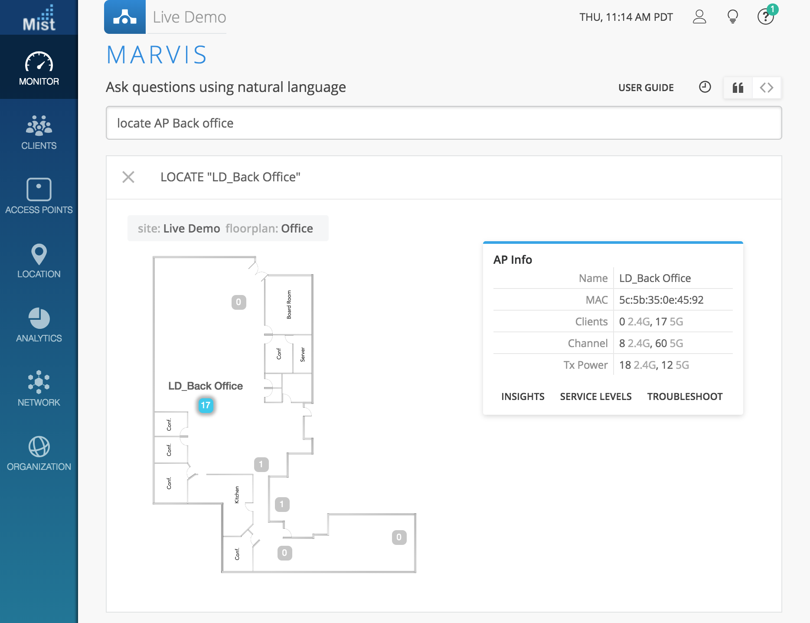Open the Insights tab in AP Info
This screenshot has height=623, width=810.
coord(523,397)
